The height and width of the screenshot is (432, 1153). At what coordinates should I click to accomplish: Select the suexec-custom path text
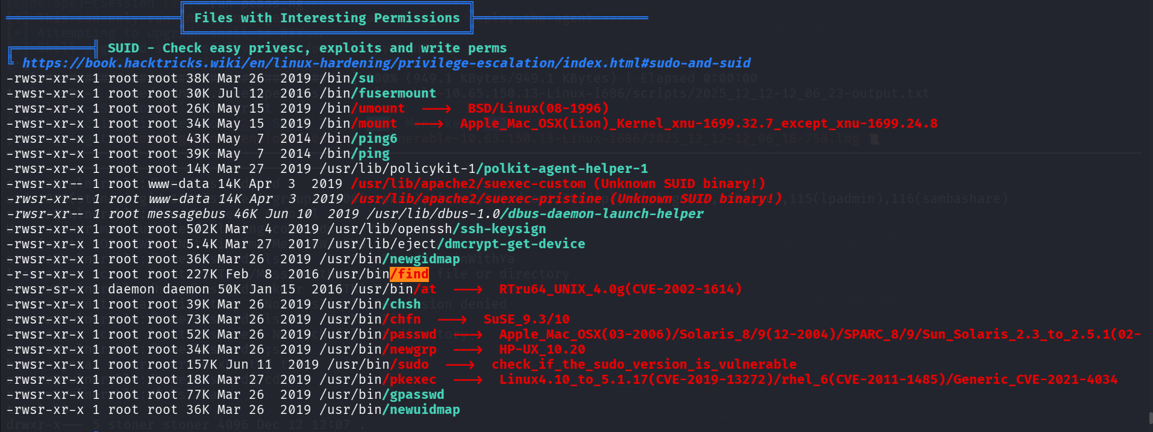click(468, 184)
